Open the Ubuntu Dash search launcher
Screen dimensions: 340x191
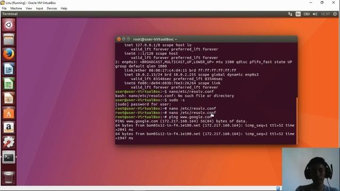point(8,25)
